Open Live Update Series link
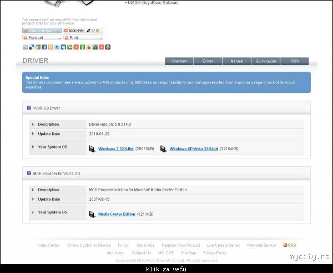The height and width of the screenshot is (273, 333). point(224,245)
